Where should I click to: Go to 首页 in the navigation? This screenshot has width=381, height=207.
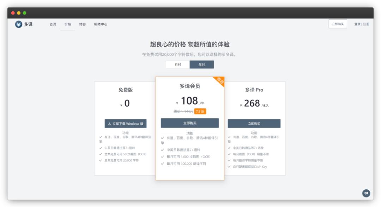click(x=53, y=24)
